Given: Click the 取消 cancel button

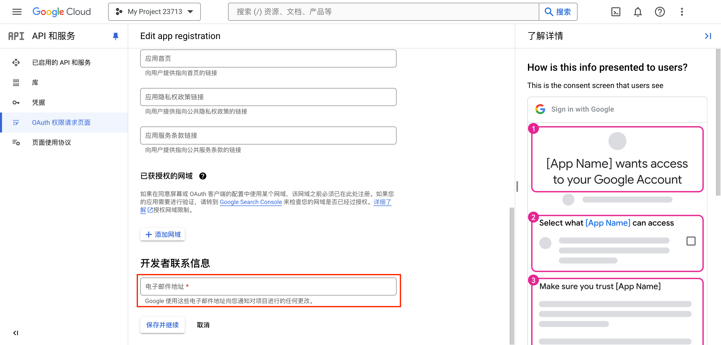Looking at the screenshot, I should (203, 325).
